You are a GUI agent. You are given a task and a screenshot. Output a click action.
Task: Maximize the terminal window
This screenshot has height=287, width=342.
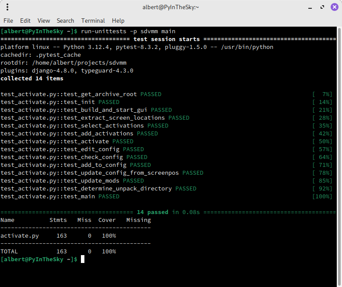click(x=322, y=7)
